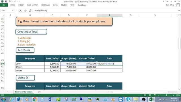Adjust the zoom slider handle
The width and height of the screenshot is (181, 102).
click(167, 95)
